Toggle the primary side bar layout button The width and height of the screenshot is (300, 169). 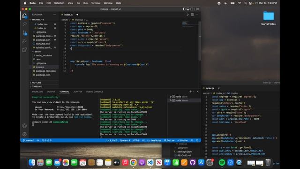coord(184,9)
